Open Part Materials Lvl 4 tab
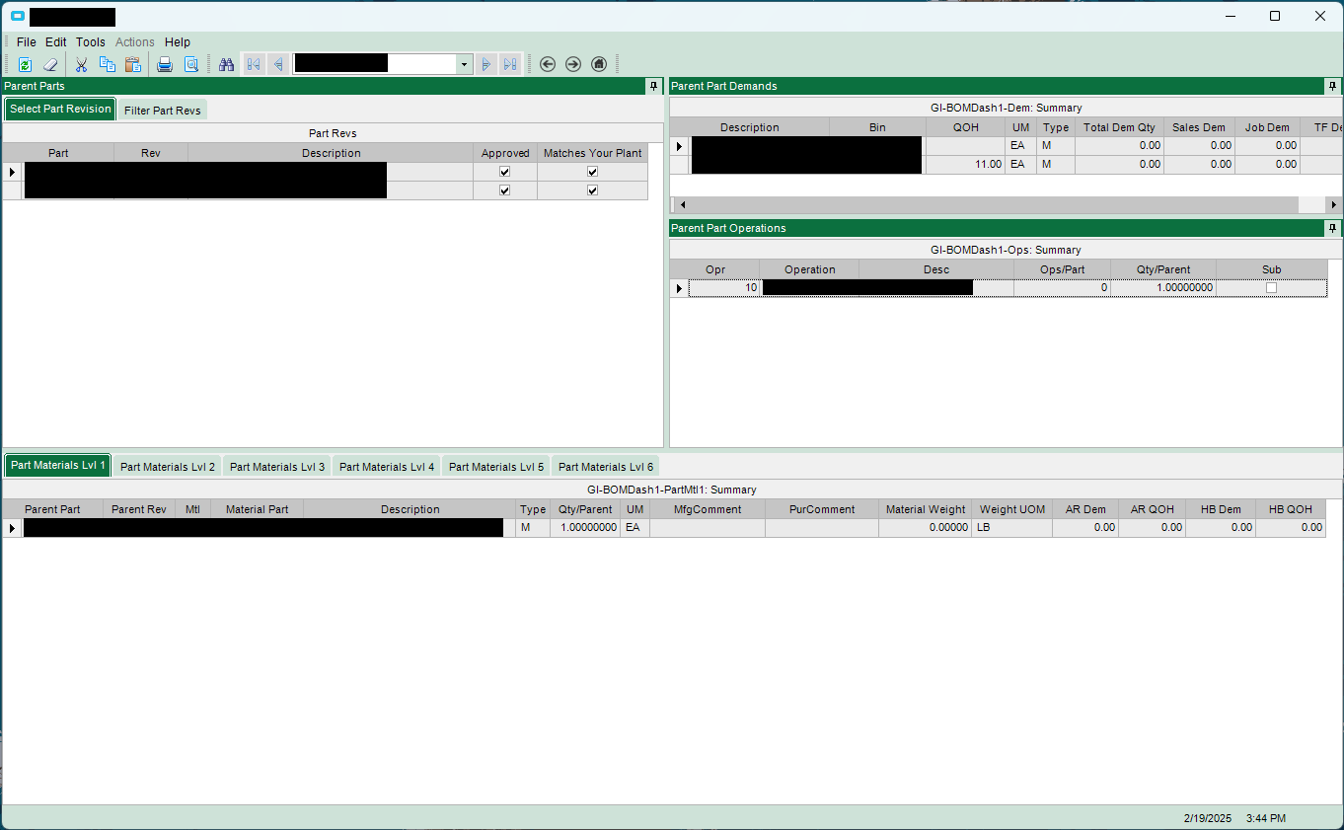1344x830 pixels. (x=387, y=467)
